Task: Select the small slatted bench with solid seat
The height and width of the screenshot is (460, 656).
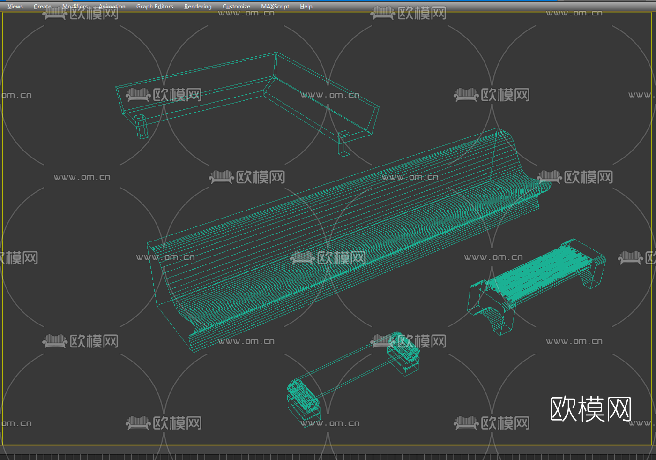Action: 537,287
